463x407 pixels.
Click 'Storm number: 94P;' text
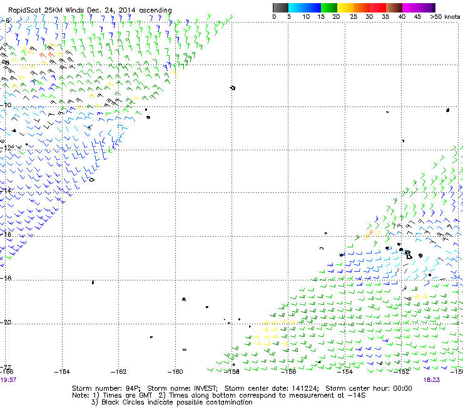tap(106, 388)
